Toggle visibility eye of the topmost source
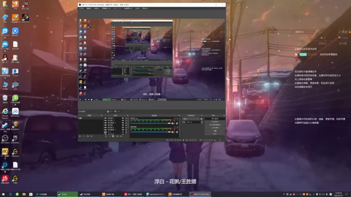 tap(123, 118)
